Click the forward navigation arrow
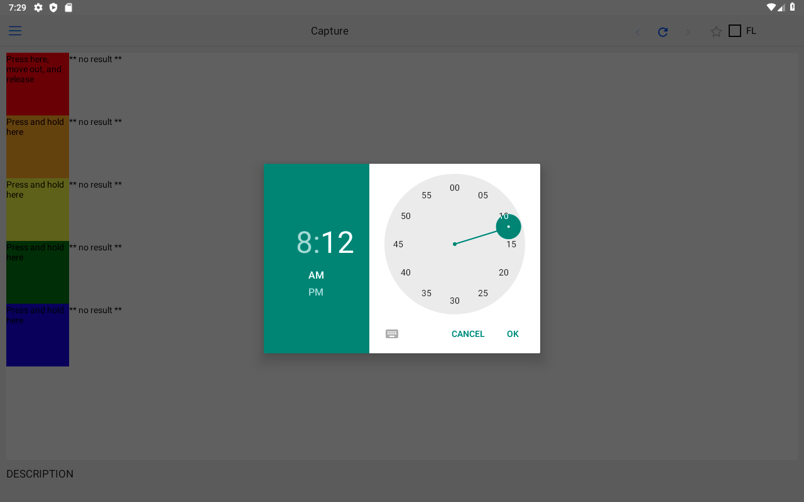The height and width of the screenshot is (502, 804). [688, 31]
